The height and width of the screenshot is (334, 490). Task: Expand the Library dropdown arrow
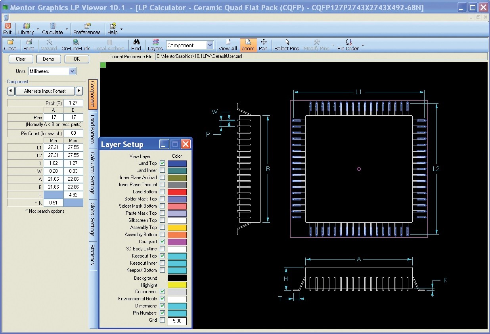pos(38,29)
